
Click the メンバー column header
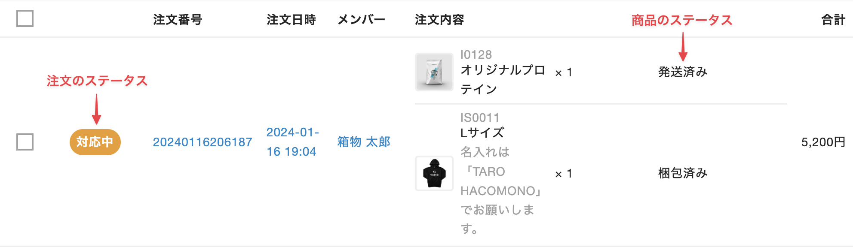361,20
